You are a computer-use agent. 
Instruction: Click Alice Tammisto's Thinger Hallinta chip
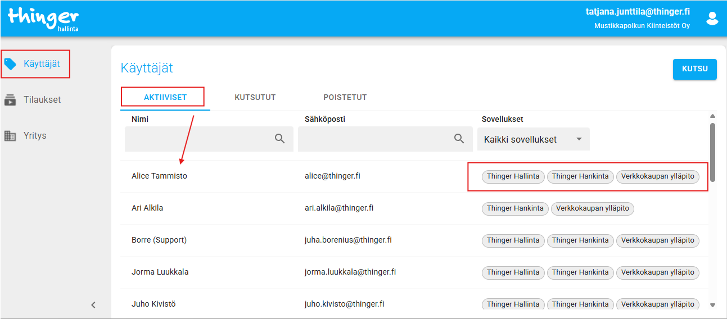coord(513,176)
